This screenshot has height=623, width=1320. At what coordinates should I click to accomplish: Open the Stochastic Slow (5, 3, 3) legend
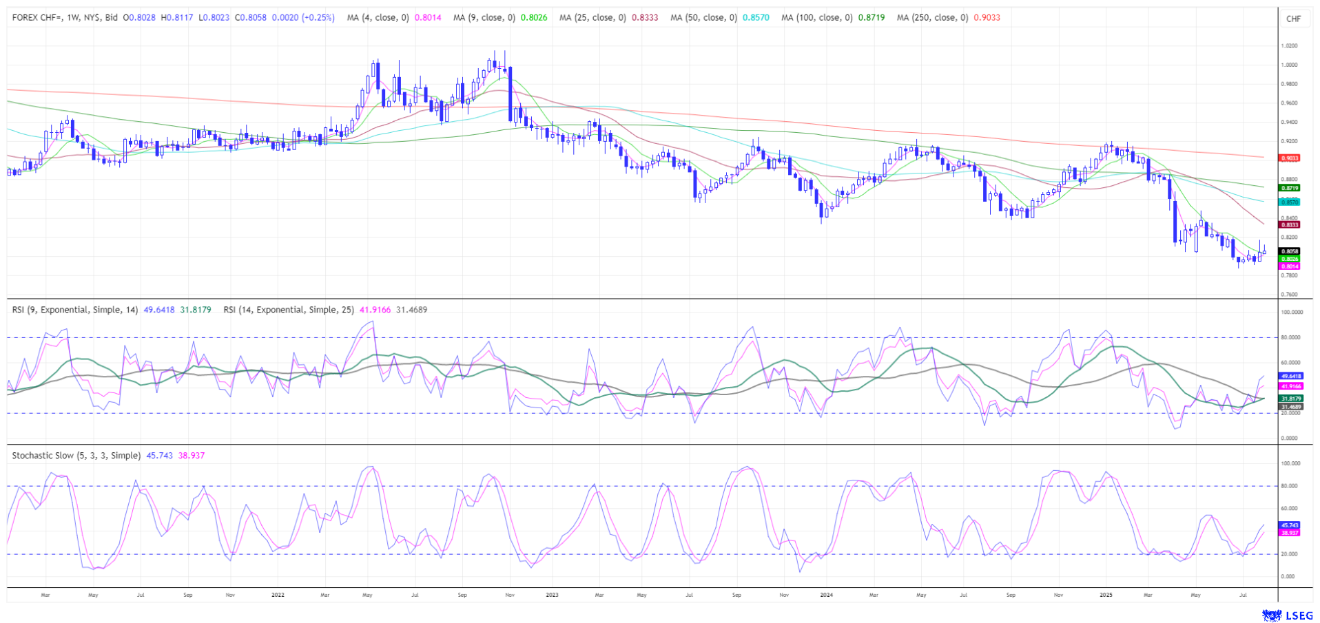coord(76,456)
